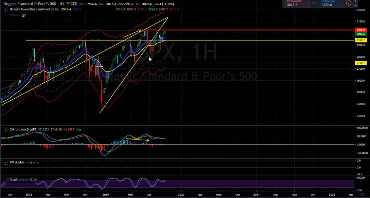Click the plus button in trading panel
370x198 pixels.
[x=355, y=1]
